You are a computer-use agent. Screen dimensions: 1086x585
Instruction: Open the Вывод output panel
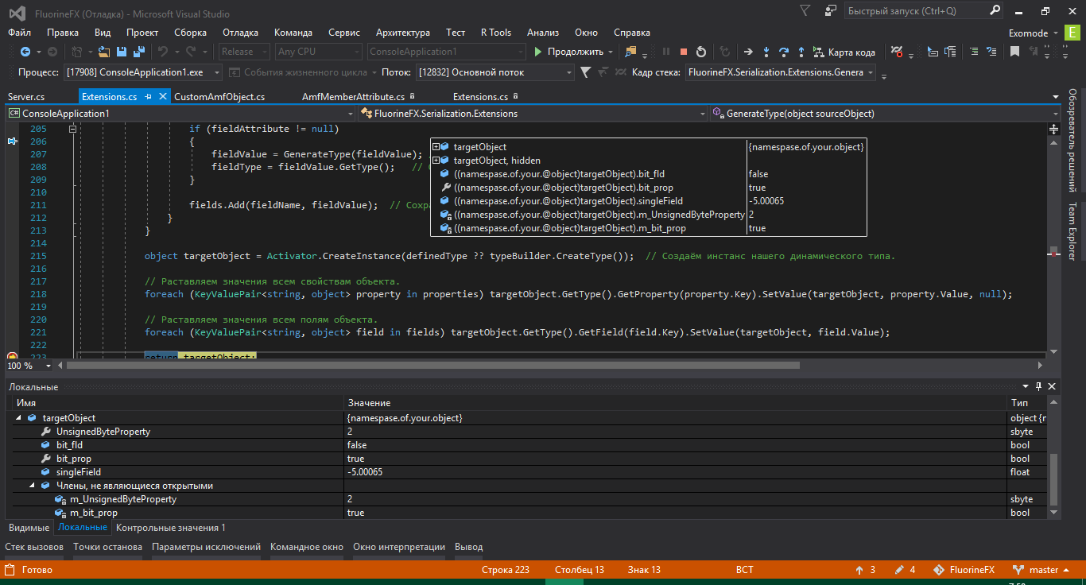click(468, 547)
